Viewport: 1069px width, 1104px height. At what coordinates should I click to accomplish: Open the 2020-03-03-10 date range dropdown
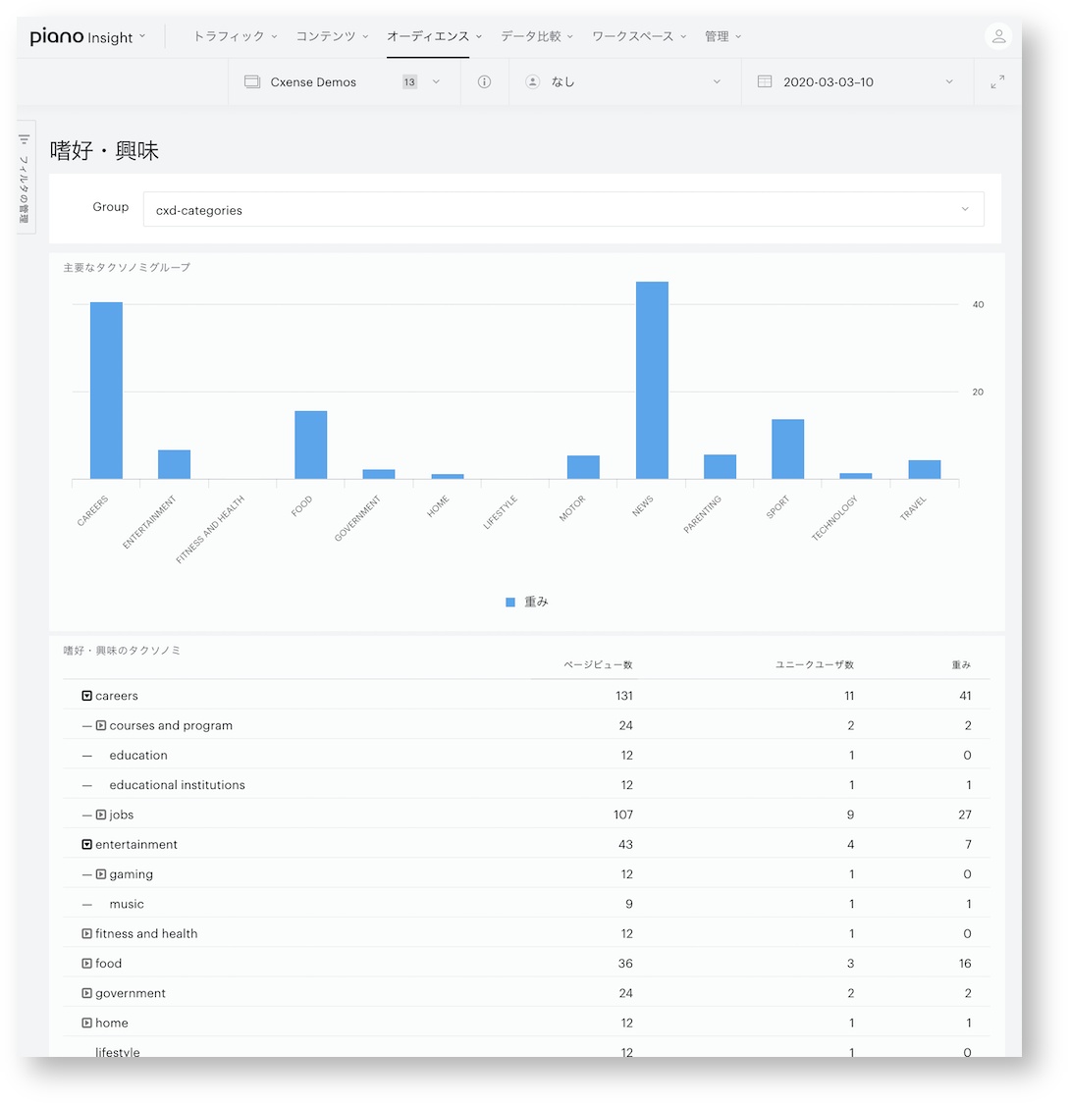click(x=857, y=81)
